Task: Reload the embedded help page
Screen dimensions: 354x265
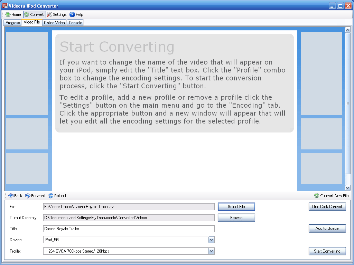Action: pos(57,196)
